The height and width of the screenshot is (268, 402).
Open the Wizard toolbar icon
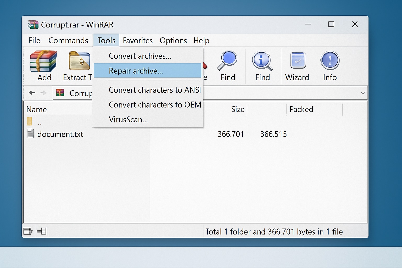[298, 60]
